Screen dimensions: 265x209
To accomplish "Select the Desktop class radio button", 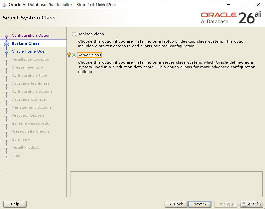I will 74,34.
